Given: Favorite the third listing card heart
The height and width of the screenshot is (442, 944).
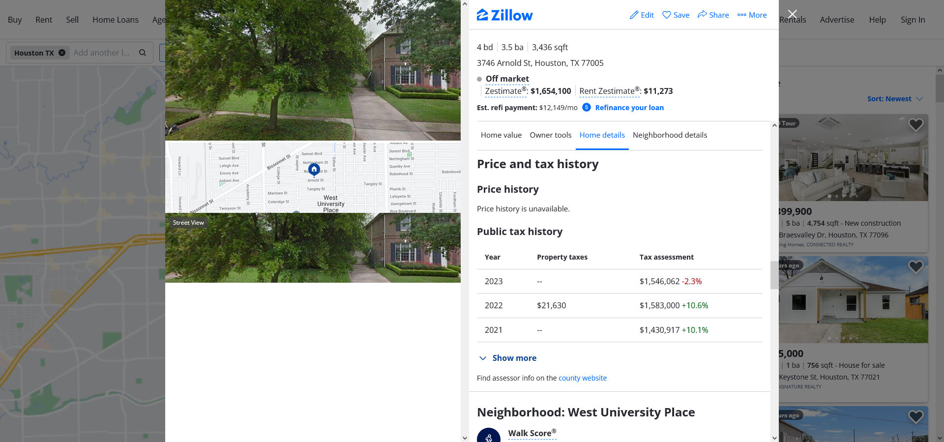Looking at the screenshot, I should coord(915,417).
